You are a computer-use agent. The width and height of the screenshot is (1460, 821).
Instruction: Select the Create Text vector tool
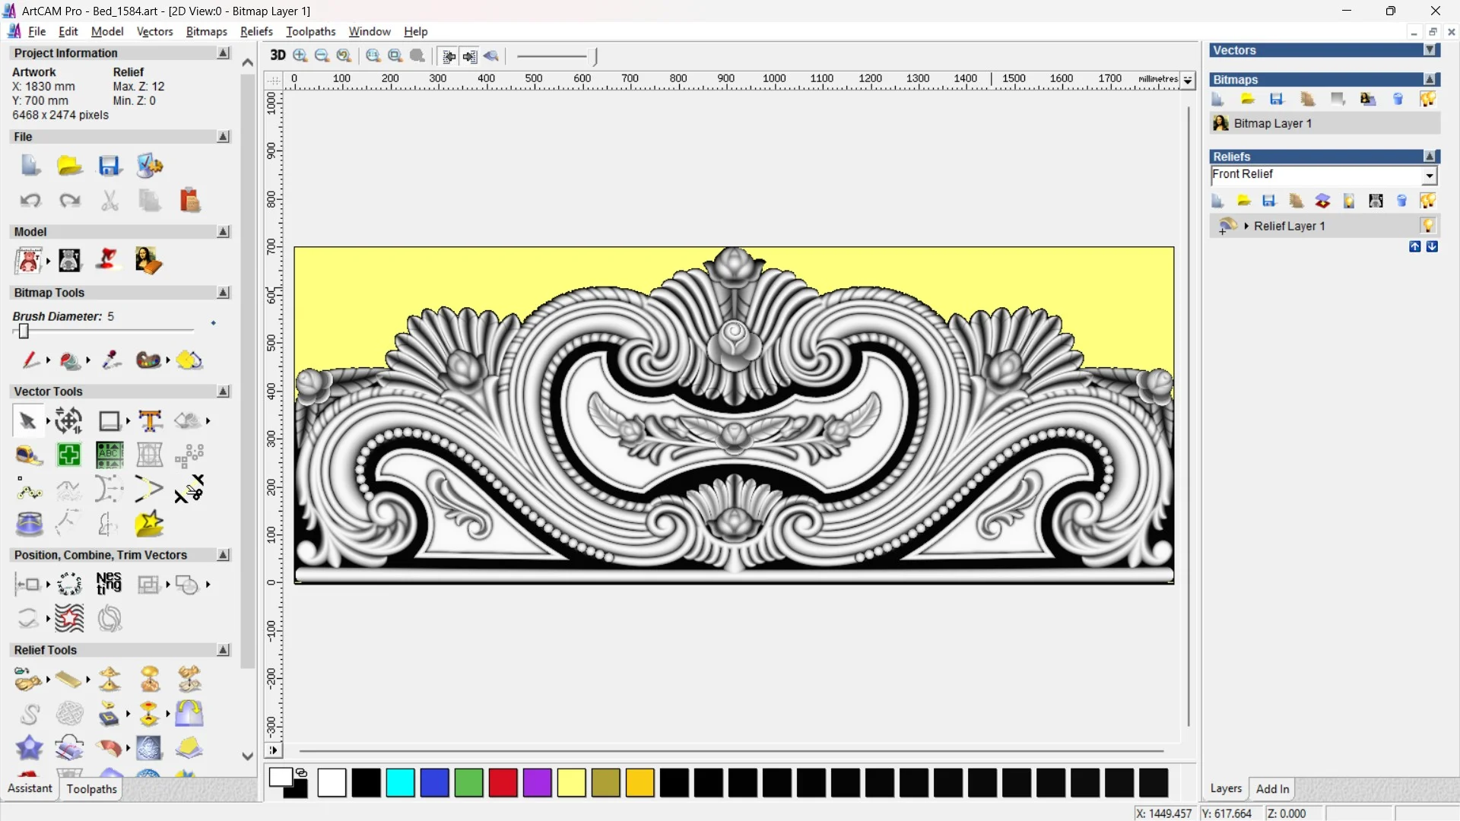pyautogui.click(x=150, y=420)
